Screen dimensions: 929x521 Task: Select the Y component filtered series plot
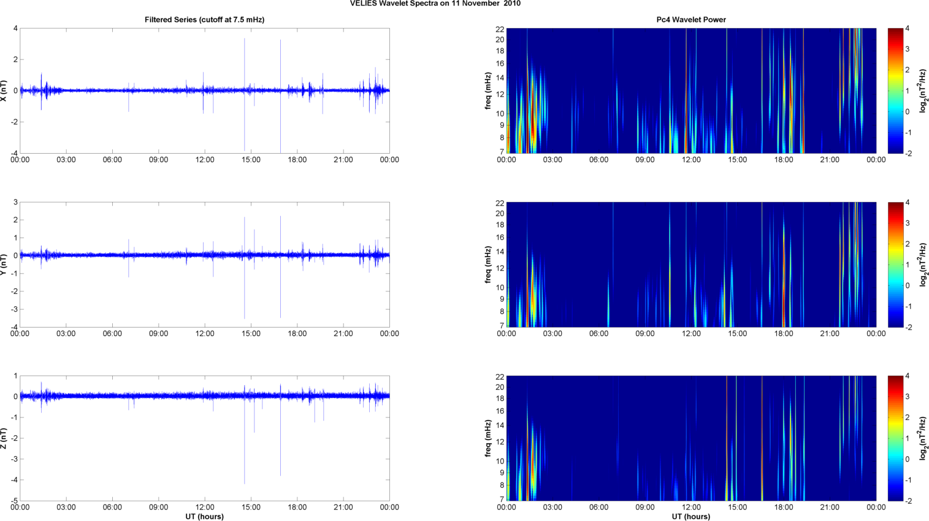click(x=204, y=264)
